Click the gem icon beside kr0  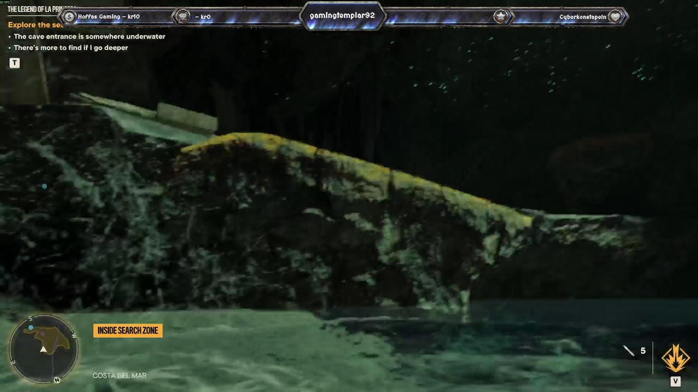pyautogui.click(x=184, y=17)
